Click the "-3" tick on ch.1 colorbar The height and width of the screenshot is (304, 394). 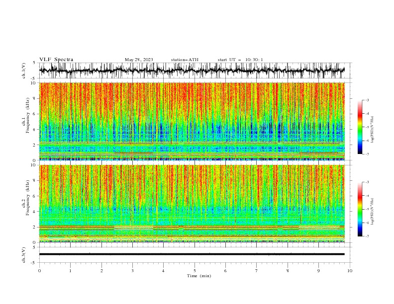[367, 100]
